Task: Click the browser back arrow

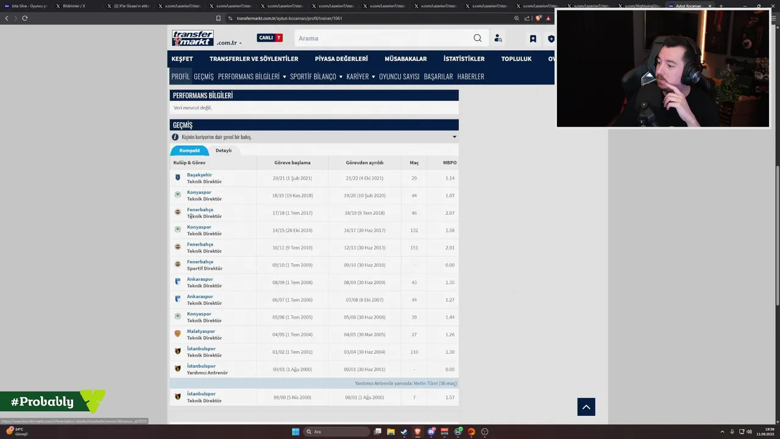Action: 7,18
